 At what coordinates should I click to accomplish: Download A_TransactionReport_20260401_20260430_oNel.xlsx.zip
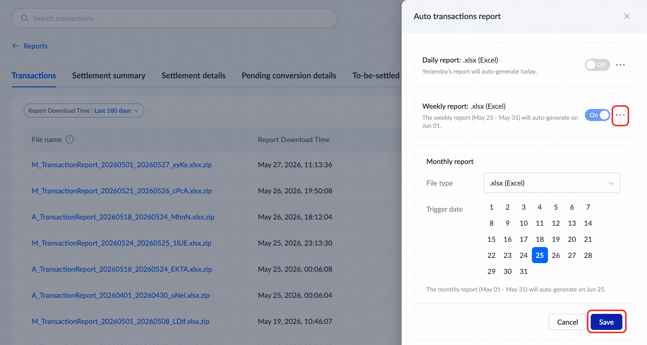coord(120,295)
